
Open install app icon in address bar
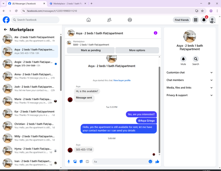point(197,11)
